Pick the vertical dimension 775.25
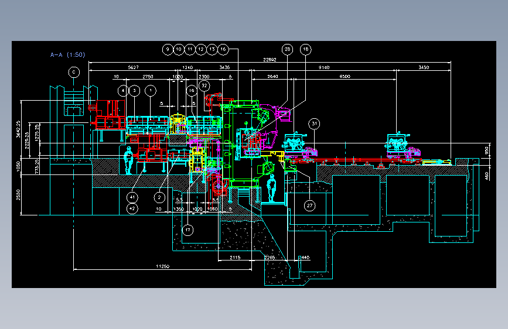The width and height of the screenshot is (508, 329). 37,166
